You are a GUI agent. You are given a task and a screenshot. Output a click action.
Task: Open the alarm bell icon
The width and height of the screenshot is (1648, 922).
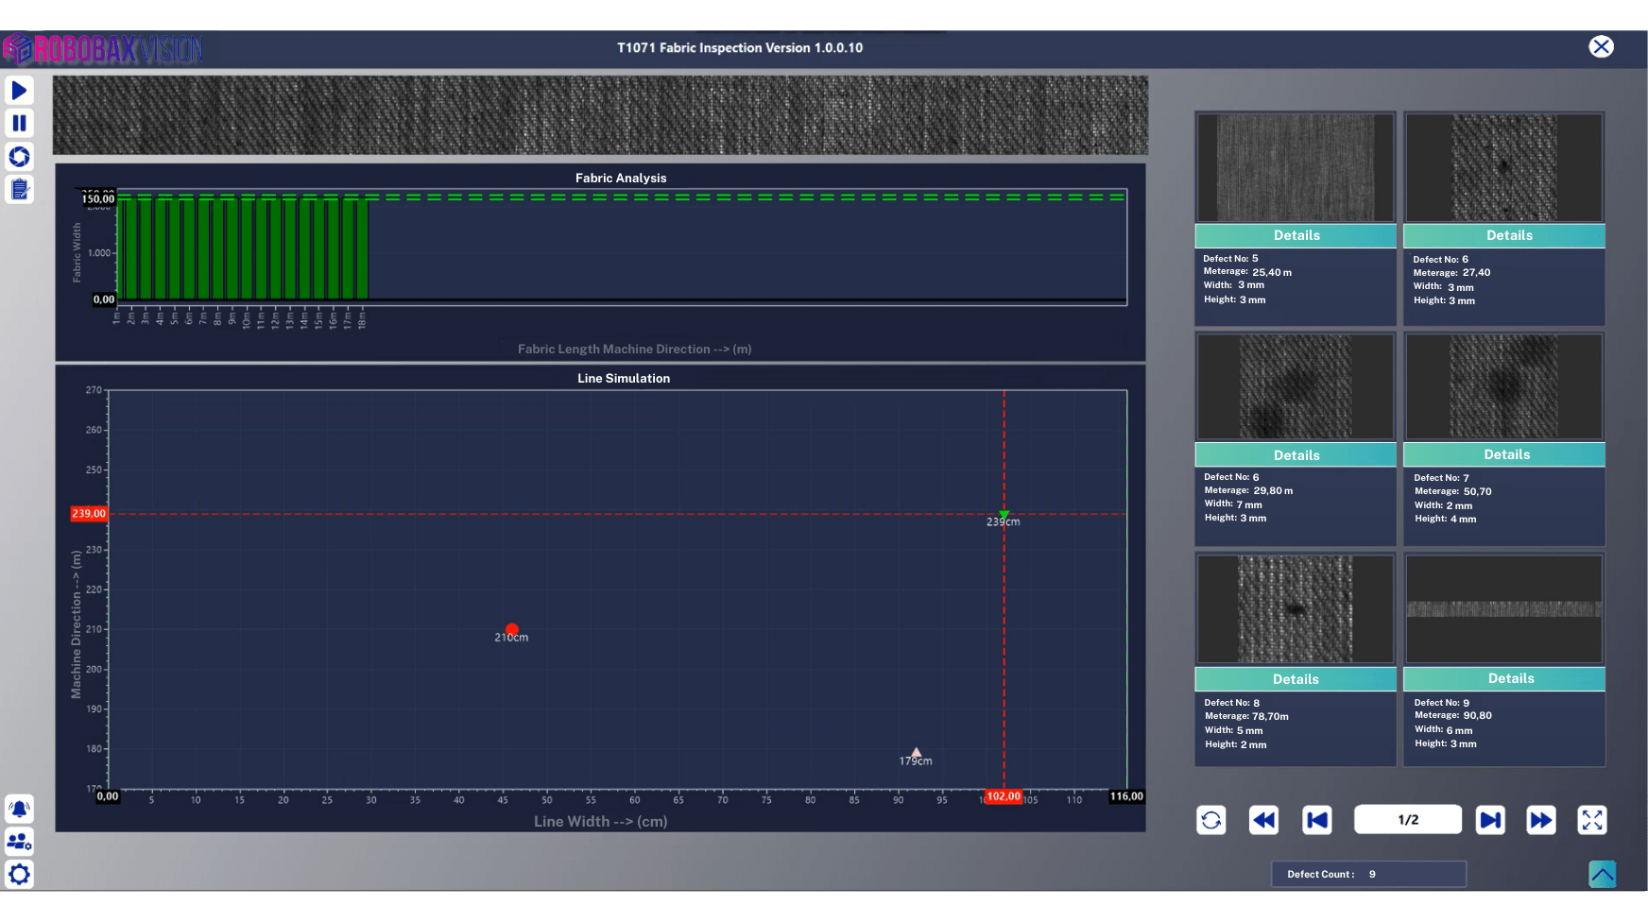tap(19, 809)
